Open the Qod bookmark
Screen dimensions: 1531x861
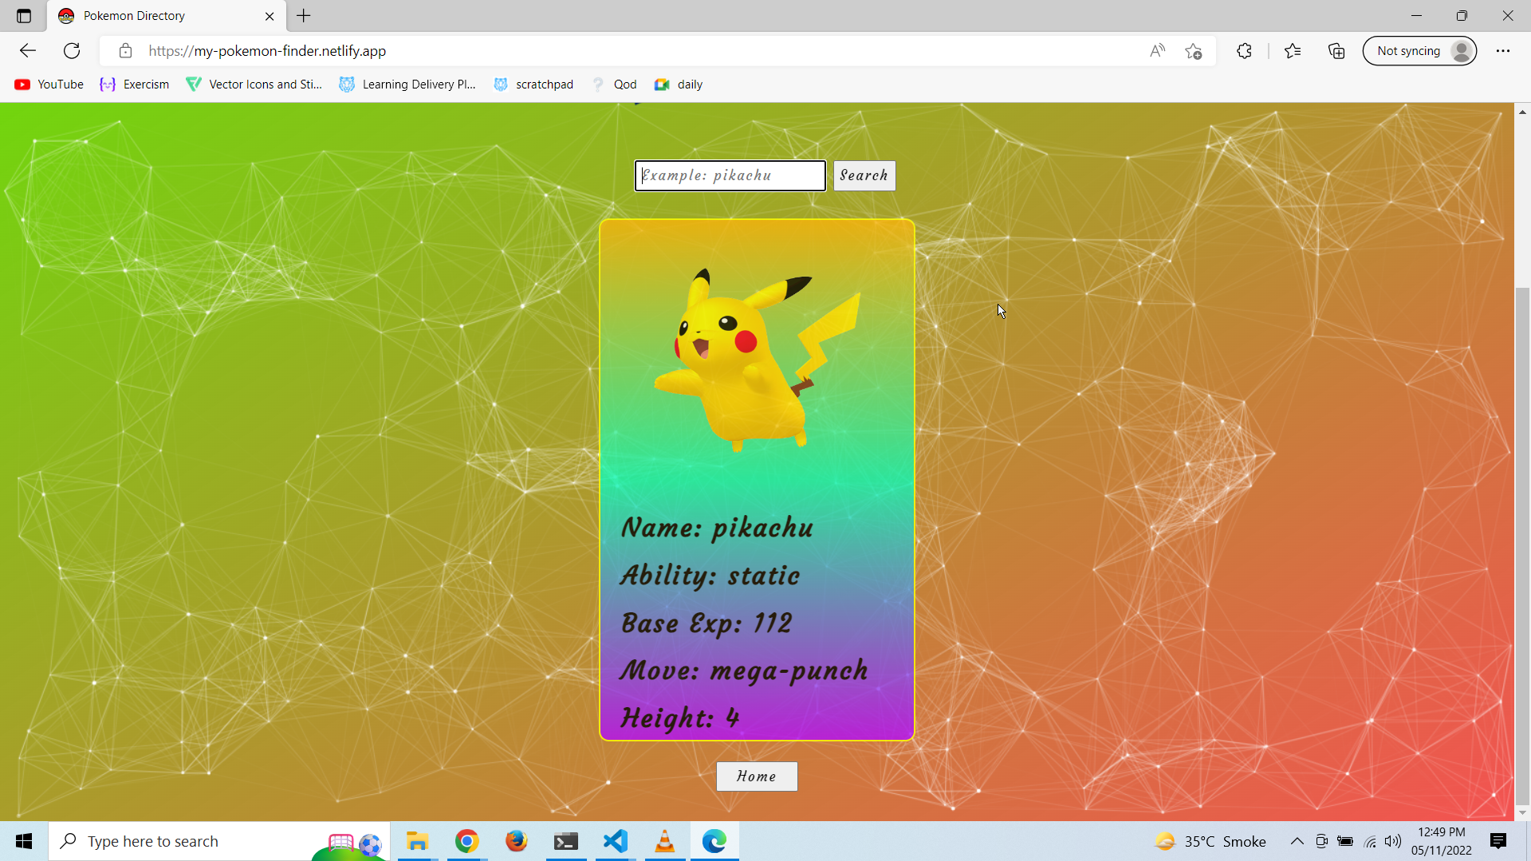[x=613, y=85]
